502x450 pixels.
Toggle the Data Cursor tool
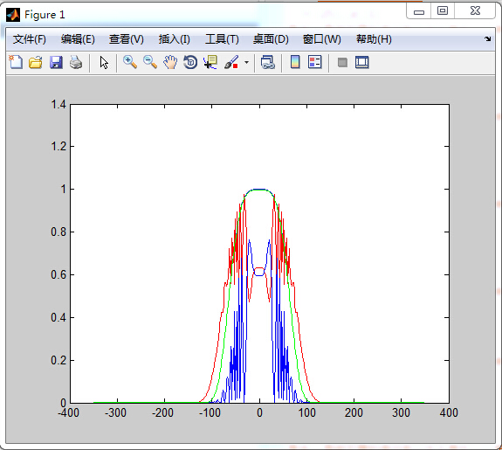[210, 62]
